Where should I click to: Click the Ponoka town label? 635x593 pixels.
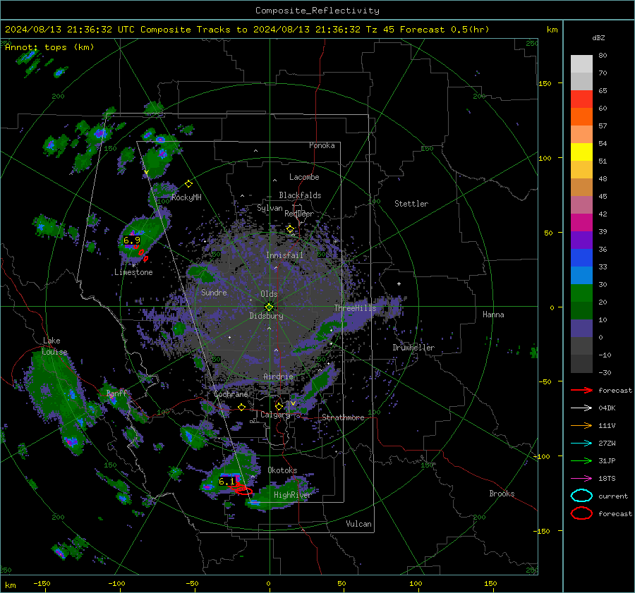point(322,145)
